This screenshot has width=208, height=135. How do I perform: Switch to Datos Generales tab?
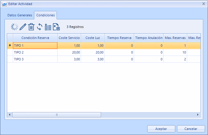20,15
